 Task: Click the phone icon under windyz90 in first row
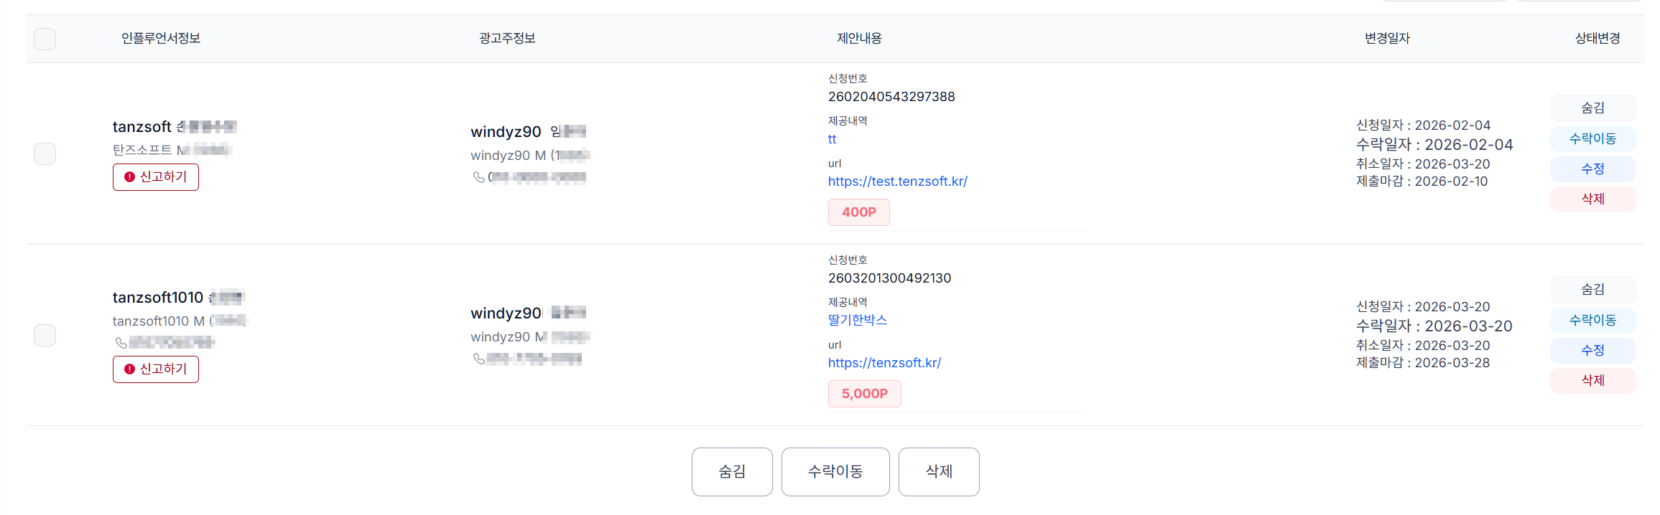(x=479, y=178)
